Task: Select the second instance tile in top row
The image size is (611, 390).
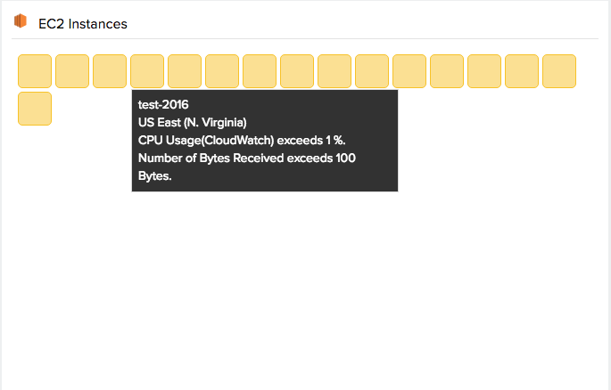Action: point(72,71)
